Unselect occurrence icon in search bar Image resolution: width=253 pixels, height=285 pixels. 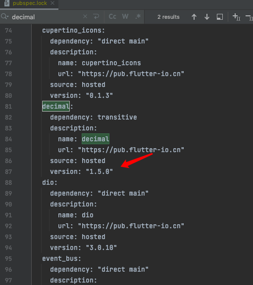pyautogui.click(x=249, y=17)
